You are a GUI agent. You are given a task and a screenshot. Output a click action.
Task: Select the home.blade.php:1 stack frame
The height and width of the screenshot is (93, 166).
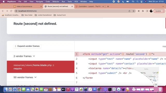(x=41, y=67)
